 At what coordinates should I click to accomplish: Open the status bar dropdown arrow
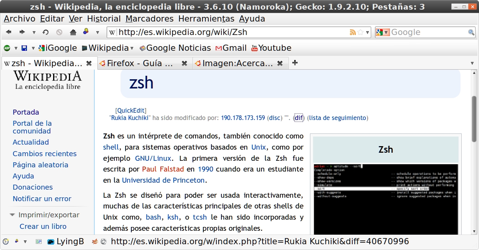pos(25,242)
